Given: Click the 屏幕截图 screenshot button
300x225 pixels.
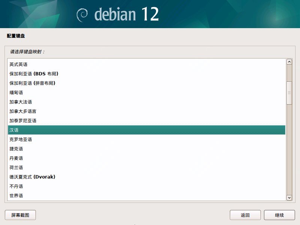Looking at the screenshot, I should tap(20, 215).
